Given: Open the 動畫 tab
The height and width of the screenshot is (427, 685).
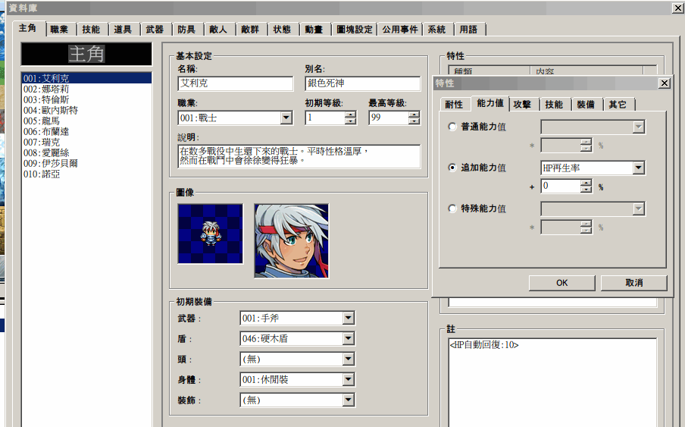Looking at the screenshot, I should coord(314,30).
